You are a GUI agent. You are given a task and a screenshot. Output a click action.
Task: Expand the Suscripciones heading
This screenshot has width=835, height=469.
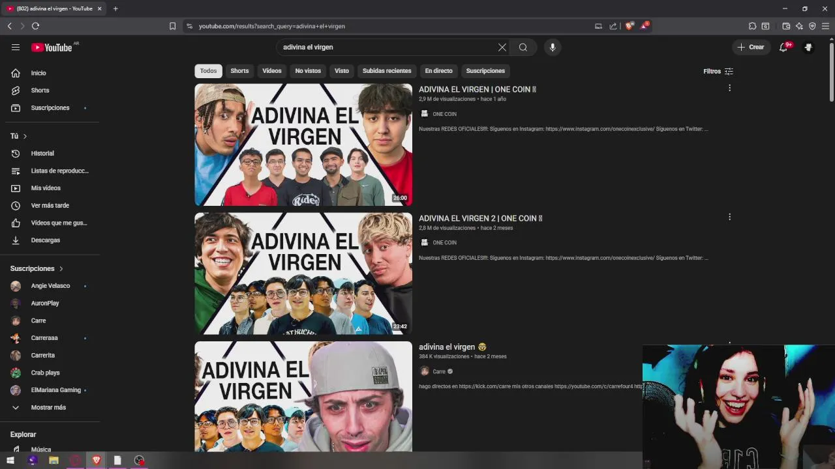[x=37, y=268]
